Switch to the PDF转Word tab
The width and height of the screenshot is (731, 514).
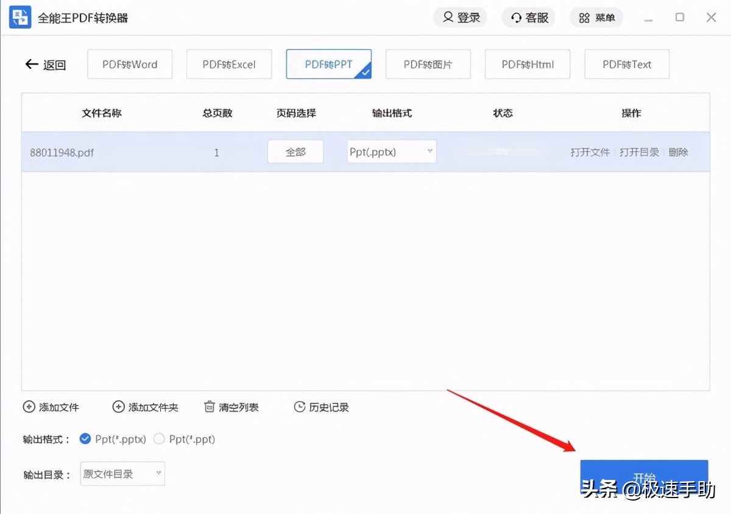[129, 64]
